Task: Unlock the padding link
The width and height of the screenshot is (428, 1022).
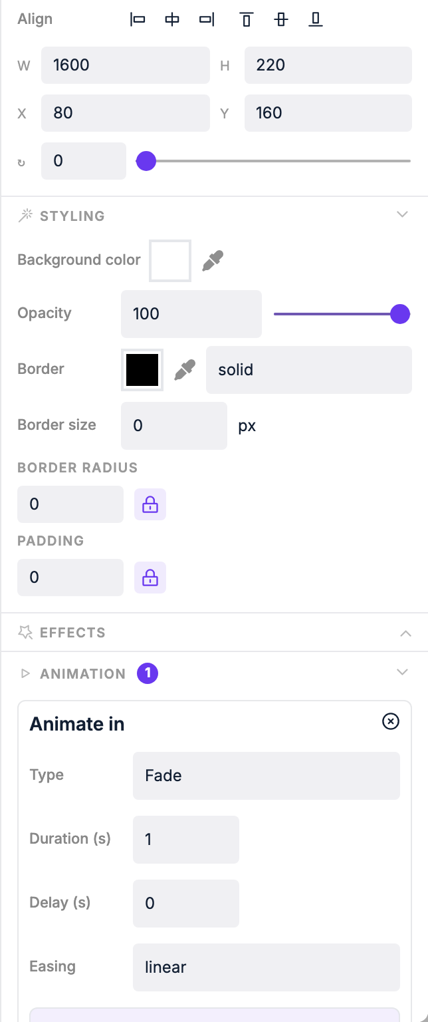Action: [150, 578]
